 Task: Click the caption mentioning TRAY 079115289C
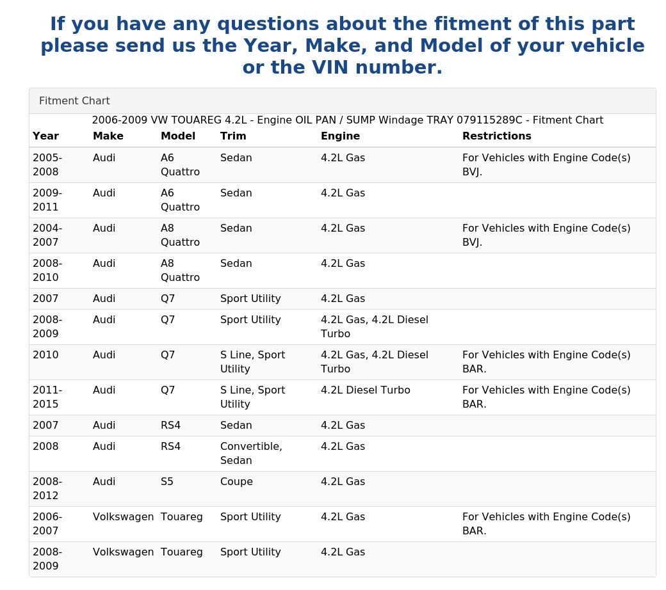pos(348,120)
